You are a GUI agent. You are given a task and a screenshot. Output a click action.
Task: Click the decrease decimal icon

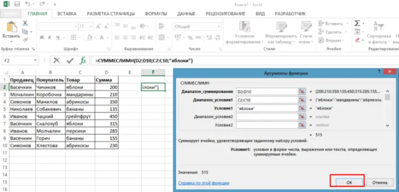(x=217, y=38)
